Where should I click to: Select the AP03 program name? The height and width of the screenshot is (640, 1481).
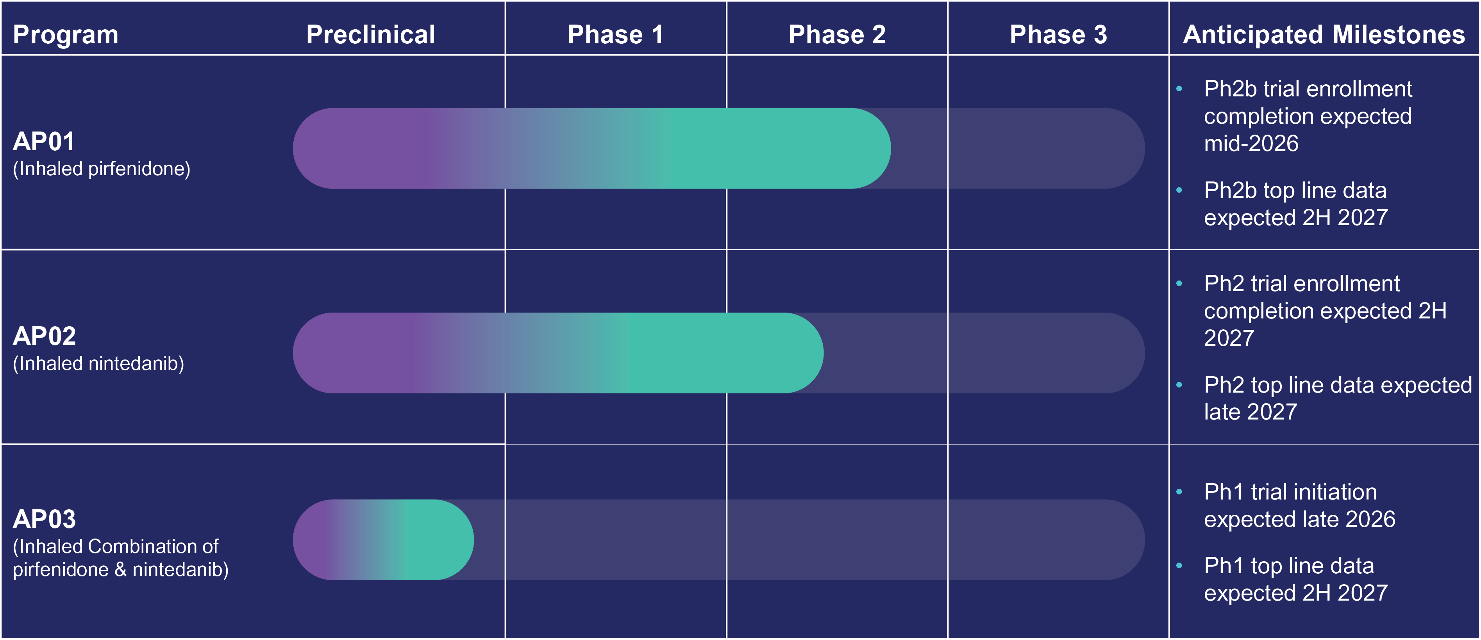click(44, 519)
